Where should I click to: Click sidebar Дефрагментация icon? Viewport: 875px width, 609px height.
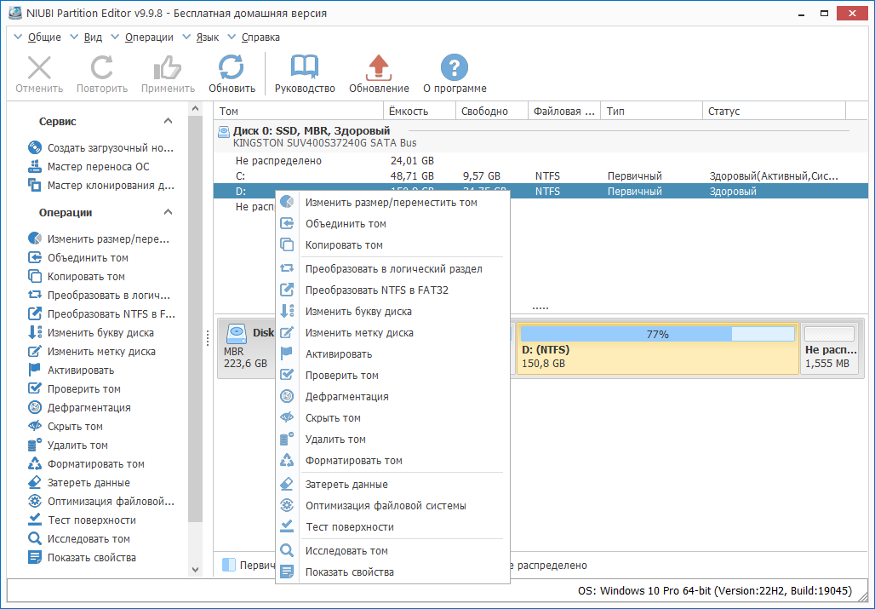[x=35, y=407]
